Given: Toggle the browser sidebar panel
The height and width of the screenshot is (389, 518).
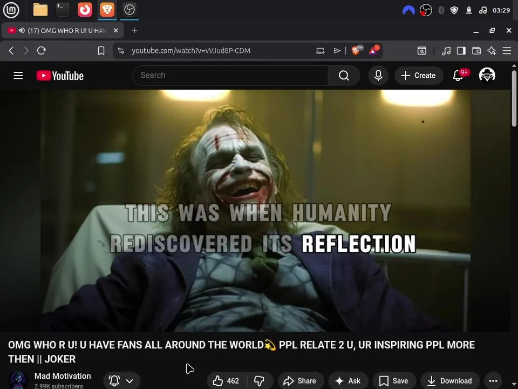Looking at the screenshot, I should click(x=461, y=51).
